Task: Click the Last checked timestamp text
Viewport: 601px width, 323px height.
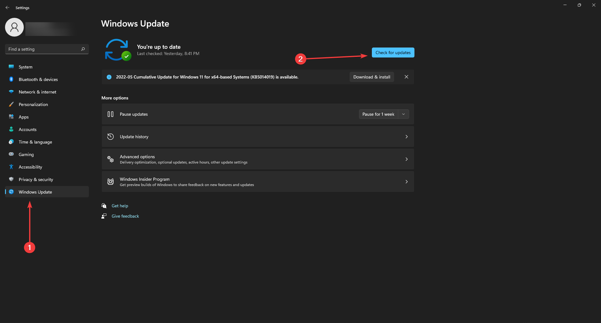Action: click(x=168, y=54)
